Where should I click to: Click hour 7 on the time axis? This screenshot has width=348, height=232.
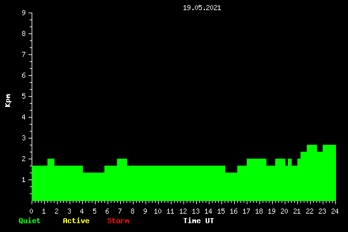pyautogui.click(x=120, y=211)
